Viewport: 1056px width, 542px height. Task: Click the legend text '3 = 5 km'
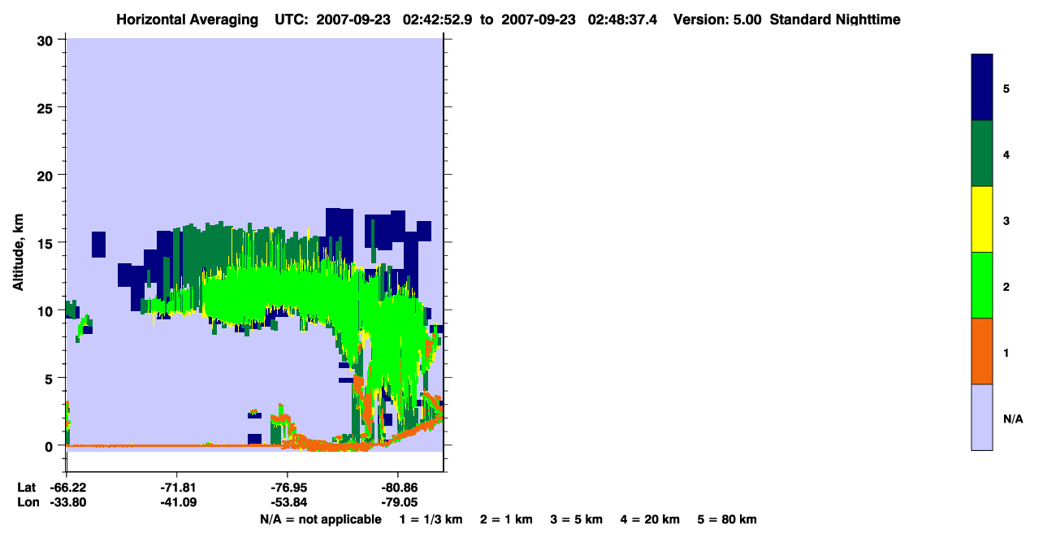click(x=577, y=519)
